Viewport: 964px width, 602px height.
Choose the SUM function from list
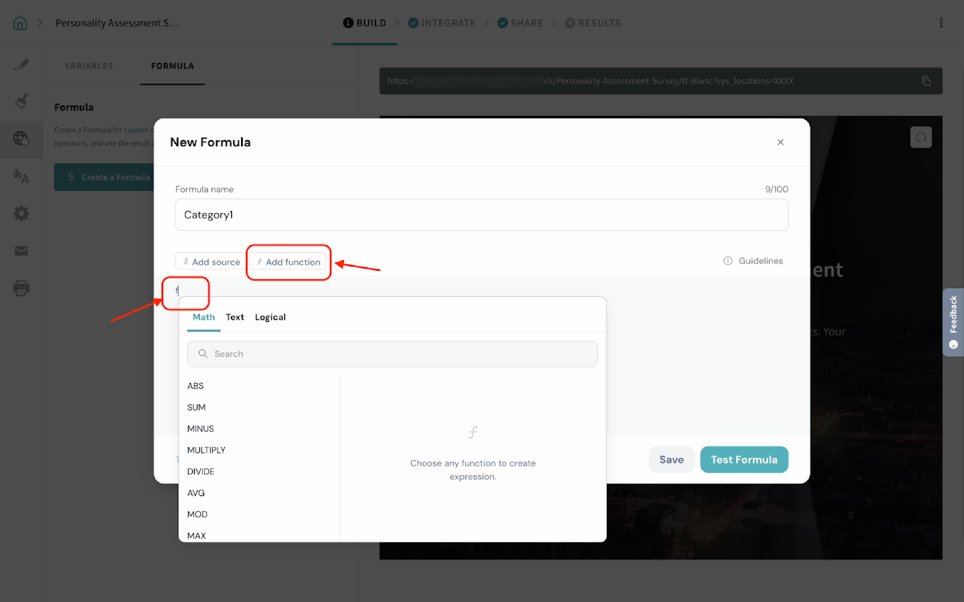196,408
